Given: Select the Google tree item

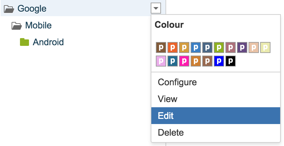Looking at the screenshot, I should (x=32, y=9).
